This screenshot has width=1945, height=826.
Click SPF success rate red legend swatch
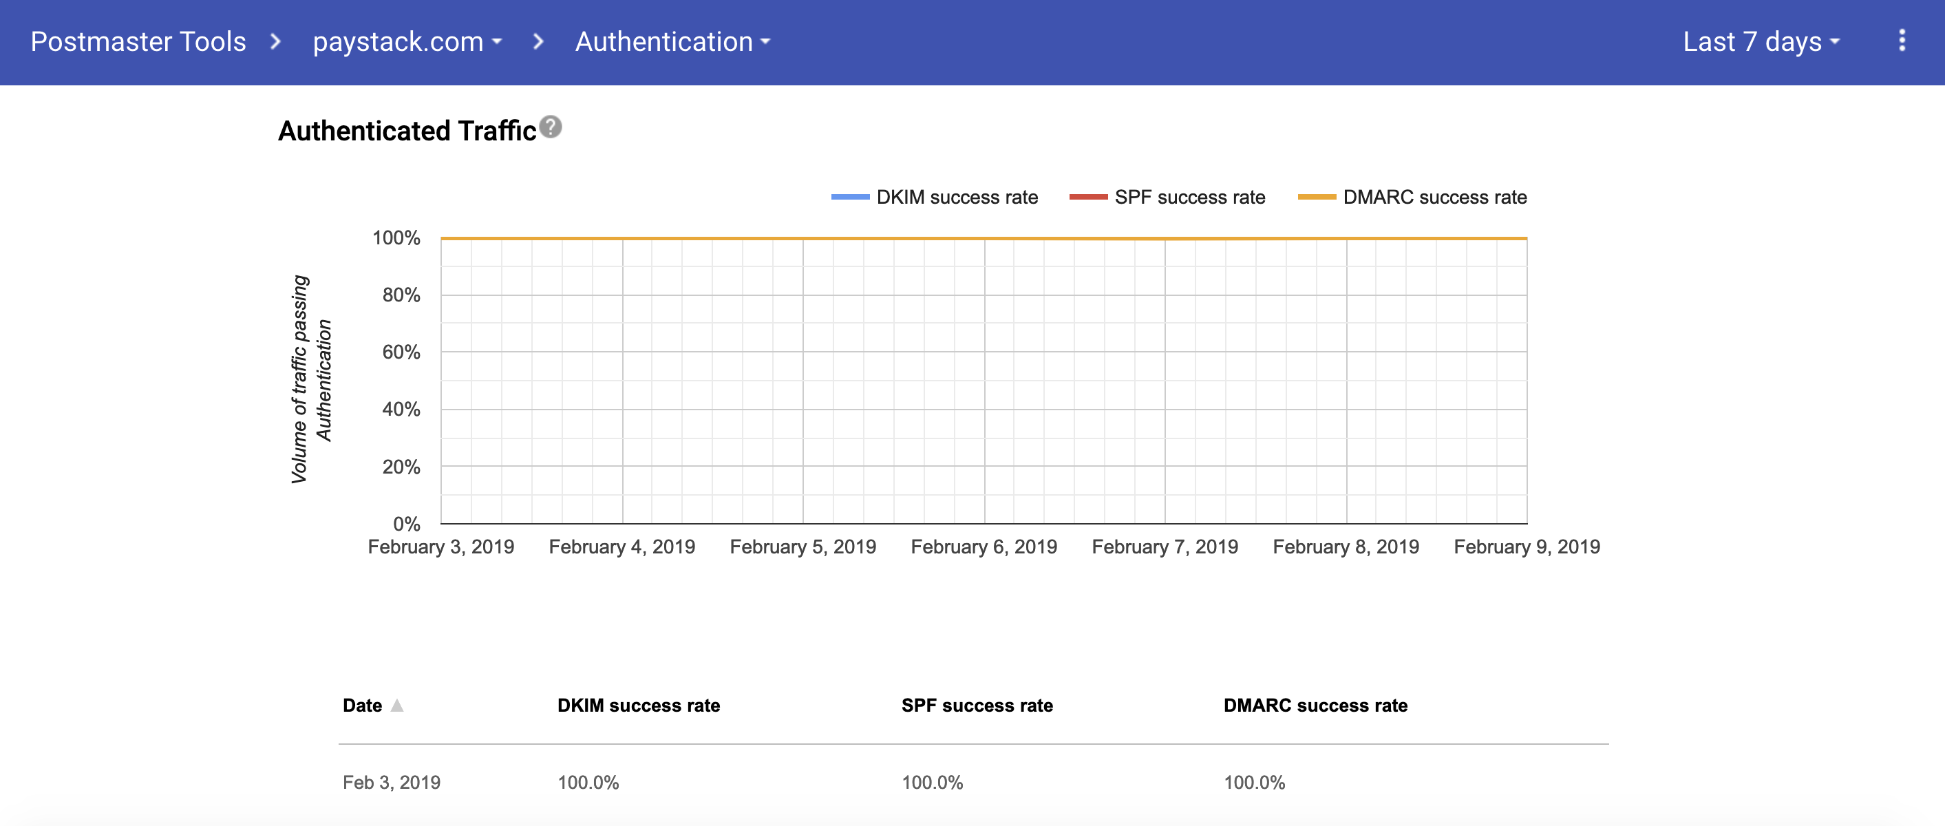(x=1088, y=197)
